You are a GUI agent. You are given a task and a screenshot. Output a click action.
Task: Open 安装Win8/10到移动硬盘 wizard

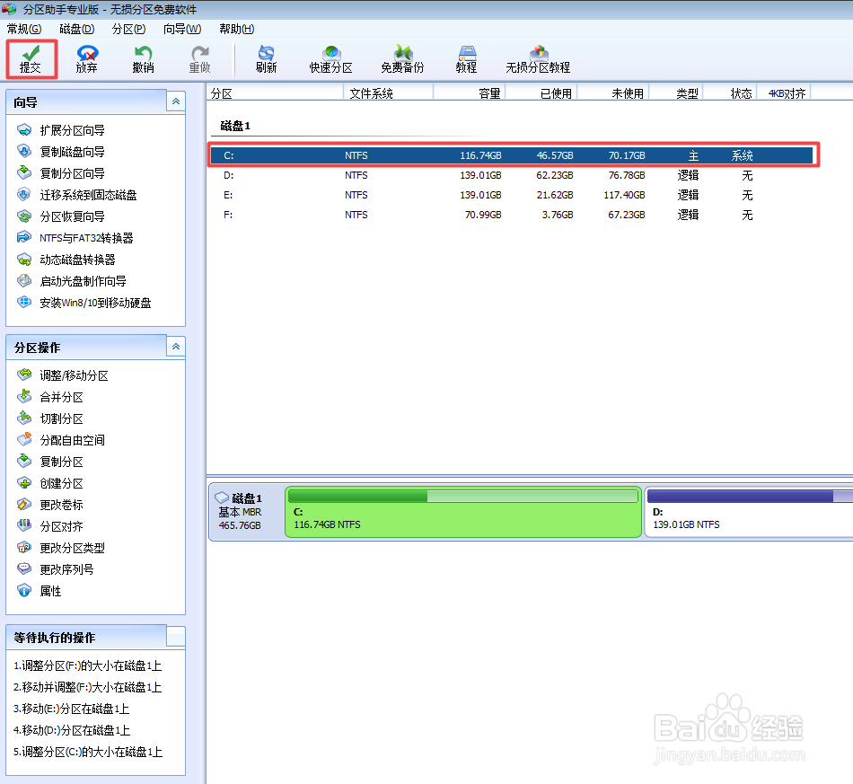84,303
